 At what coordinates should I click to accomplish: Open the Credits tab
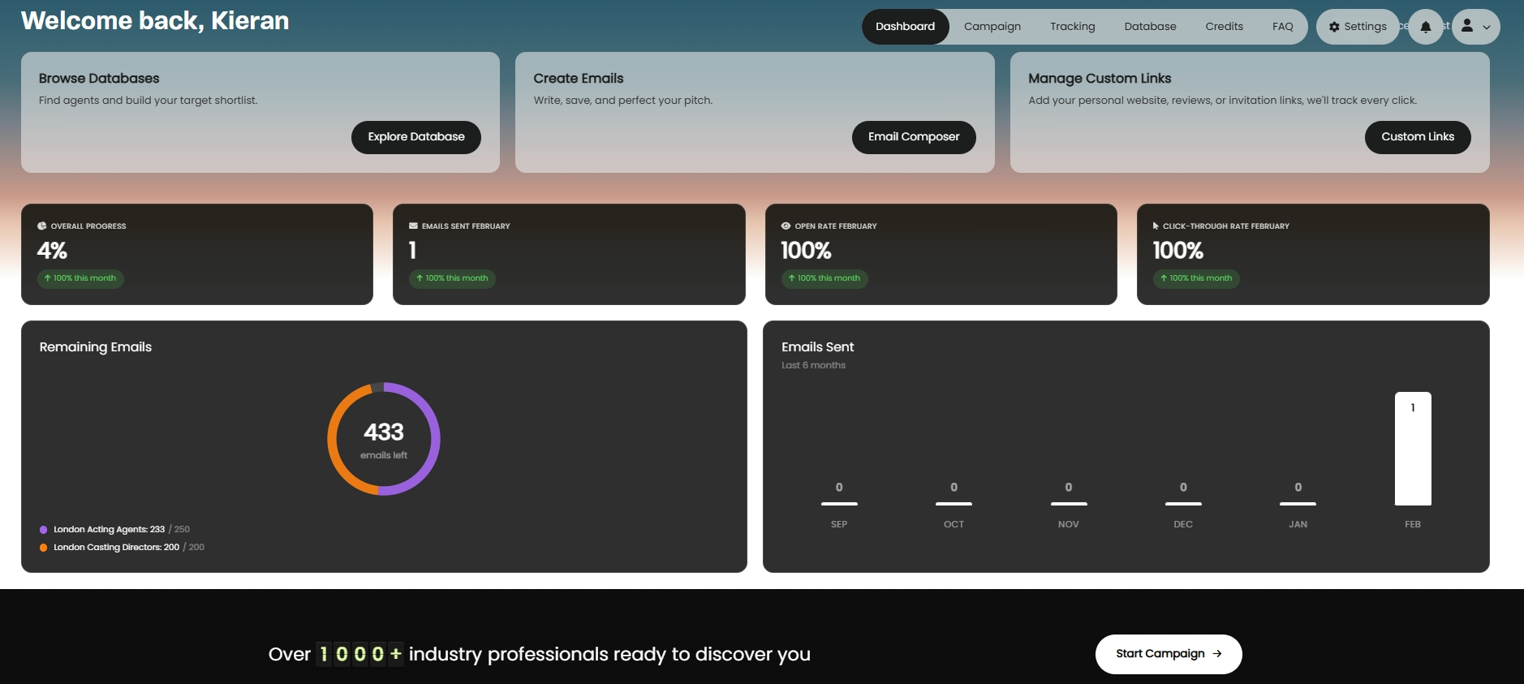point(1224,27)
